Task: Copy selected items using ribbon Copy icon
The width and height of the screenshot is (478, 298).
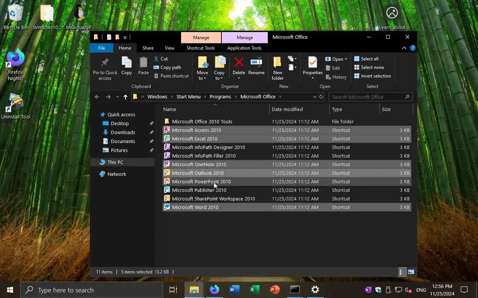Action: [x=127, y=63]
